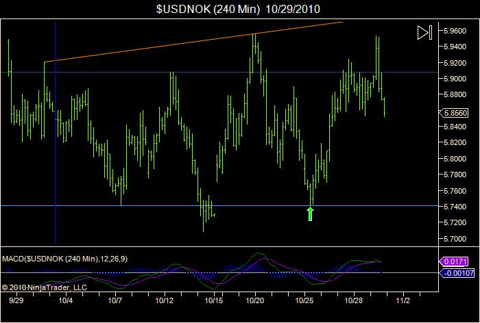Click the blue -0.00107 MACD value tag

coord(457,273)
